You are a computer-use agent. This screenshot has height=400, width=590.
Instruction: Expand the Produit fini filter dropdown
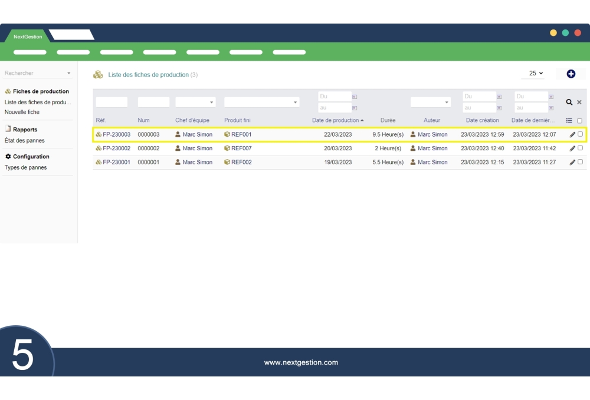tap(261, 103)
